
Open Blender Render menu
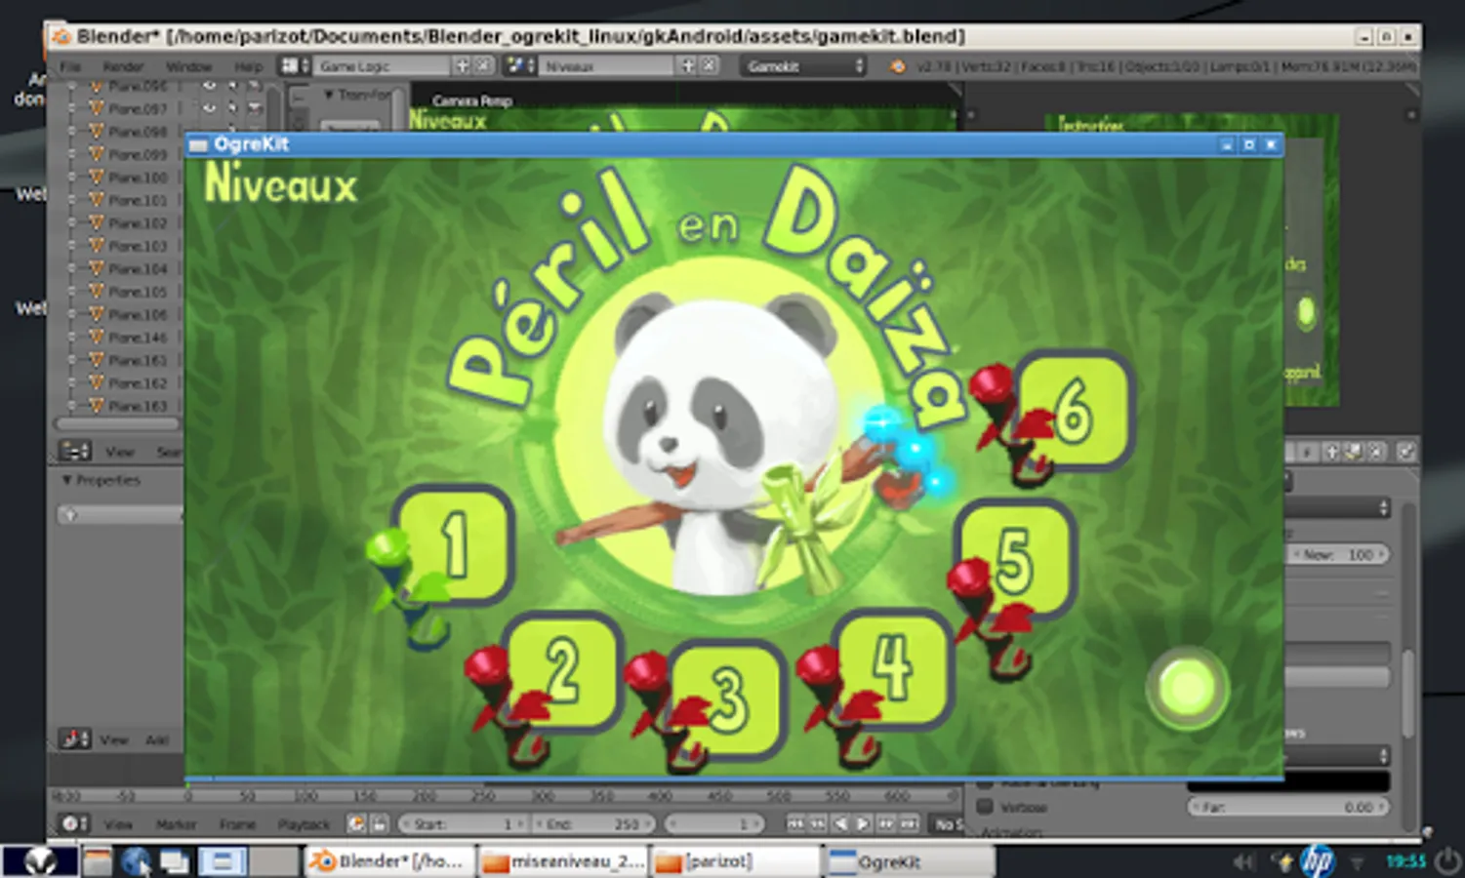click(x=123, y=66)
